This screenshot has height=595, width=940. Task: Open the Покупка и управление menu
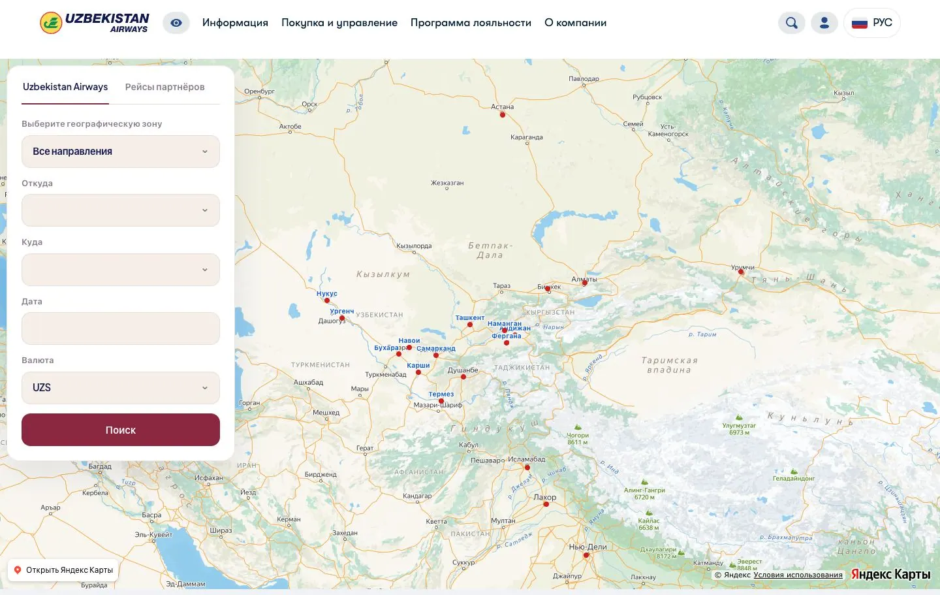pyautogui.click(x=339, y=23)
